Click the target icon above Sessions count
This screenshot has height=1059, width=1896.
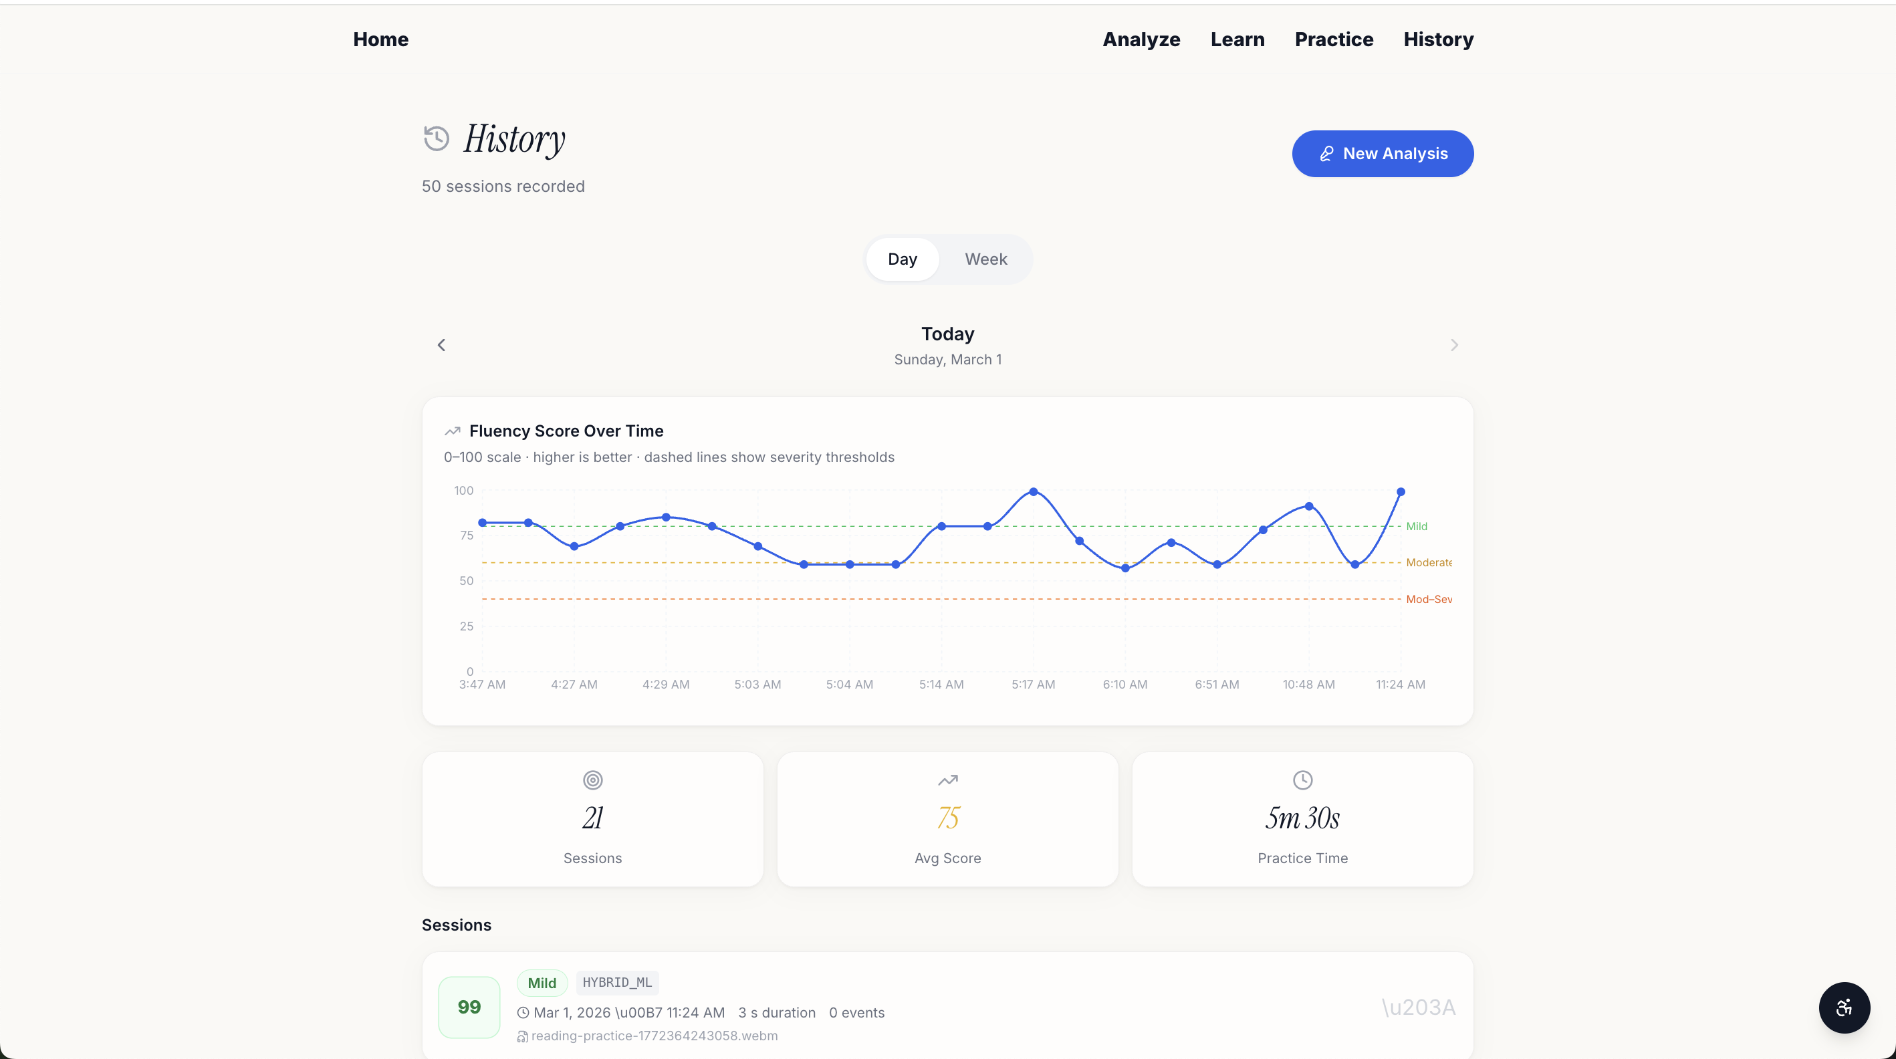tap(592, 780)
